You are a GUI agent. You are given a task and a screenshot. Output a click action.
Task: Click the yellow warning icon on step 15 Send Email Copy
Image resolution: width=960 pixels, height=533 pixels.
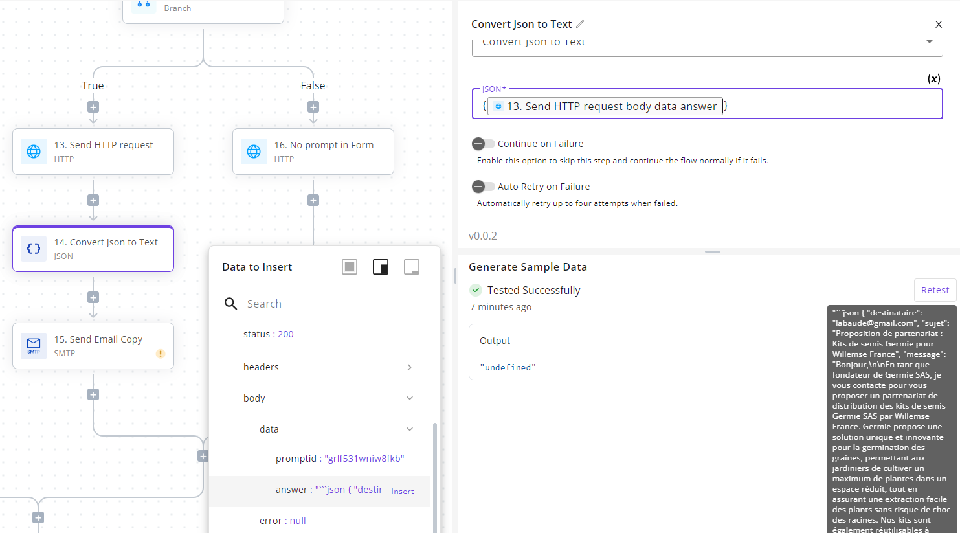161,354
